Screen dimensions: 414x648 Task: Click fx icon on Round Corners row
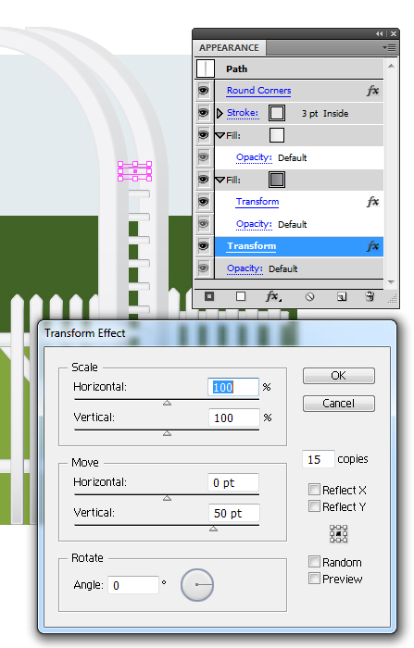[x=372, y=91]
